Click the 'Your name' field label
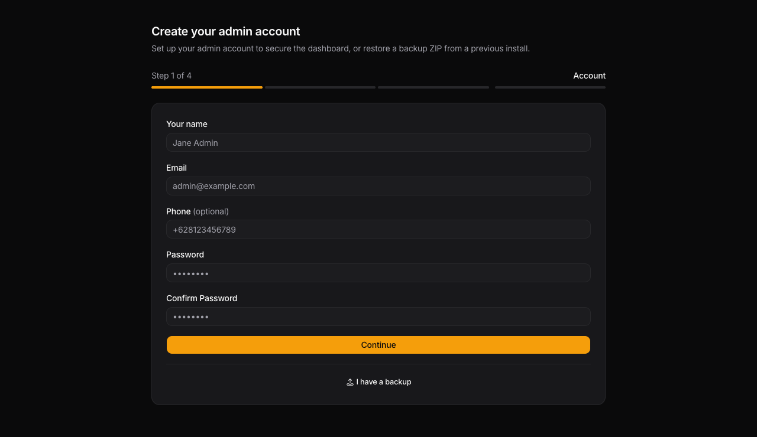The image size is (757, 437). 187,124
